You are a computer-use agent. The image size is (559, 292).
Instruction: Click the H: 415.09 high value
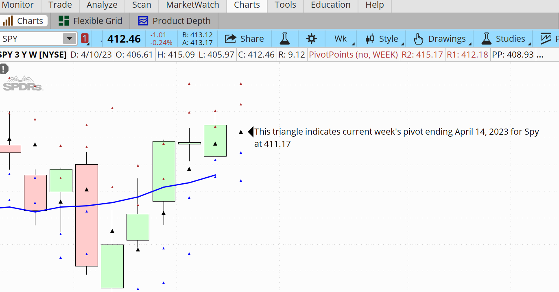pyautogui.click(x=176, y=54)
